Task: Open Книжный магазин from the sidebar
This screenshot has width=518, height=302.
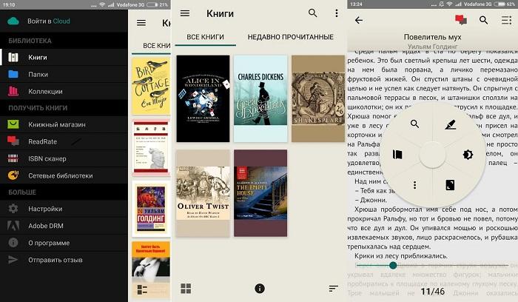Action: [x=56, y=124]
